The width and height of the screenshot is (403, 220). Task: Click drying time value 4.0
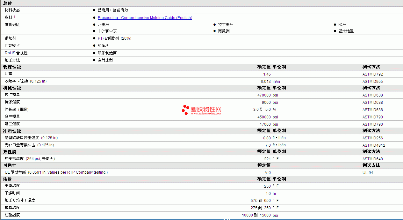pos(268,194)
